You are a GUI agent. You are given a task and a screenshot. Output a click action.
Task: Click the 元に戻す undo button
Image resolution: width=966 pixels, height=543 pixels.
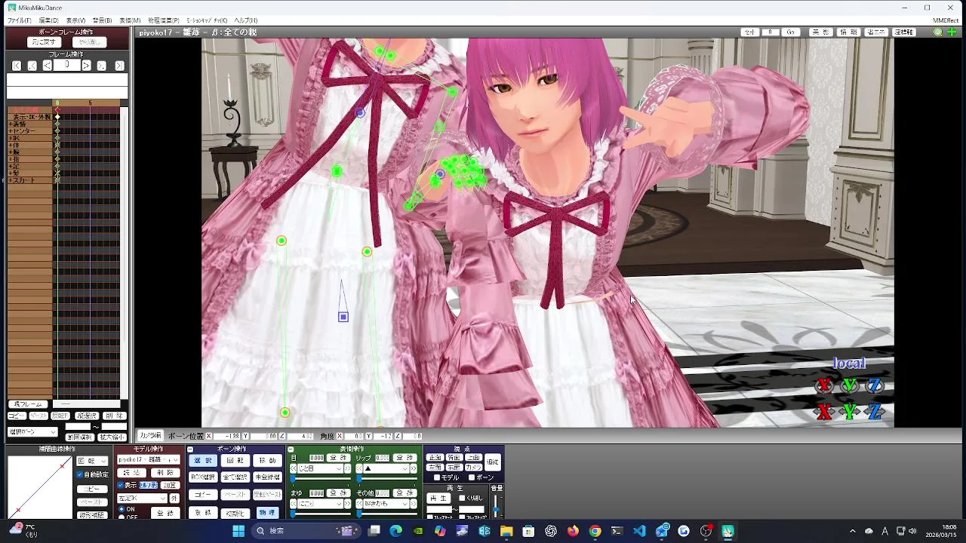(44, 42)
